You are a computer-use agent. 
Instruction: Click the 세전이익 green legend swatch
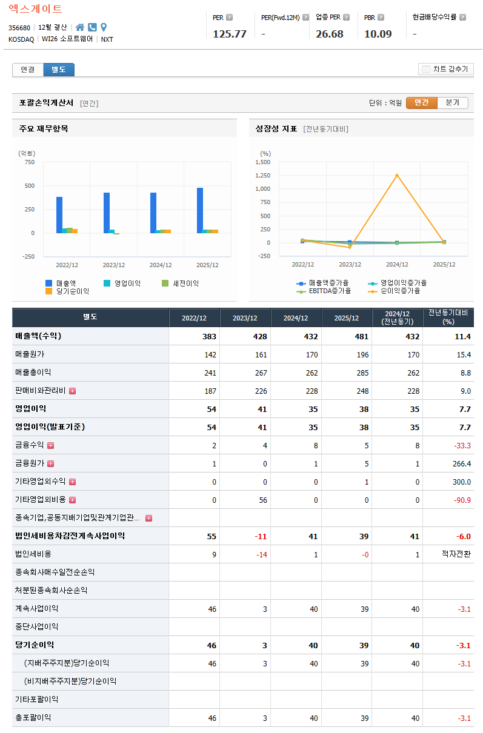[165, 283]
